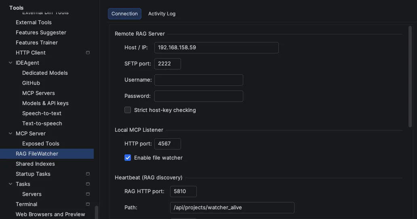
Task: Open External Tools settings
Action: [x=34, y=22]
